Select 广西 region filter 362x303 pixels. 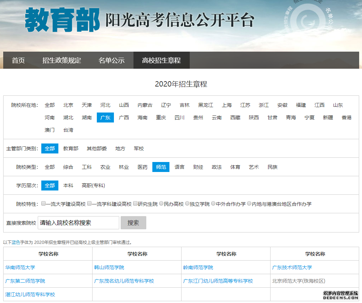click(x=124, y=117)
